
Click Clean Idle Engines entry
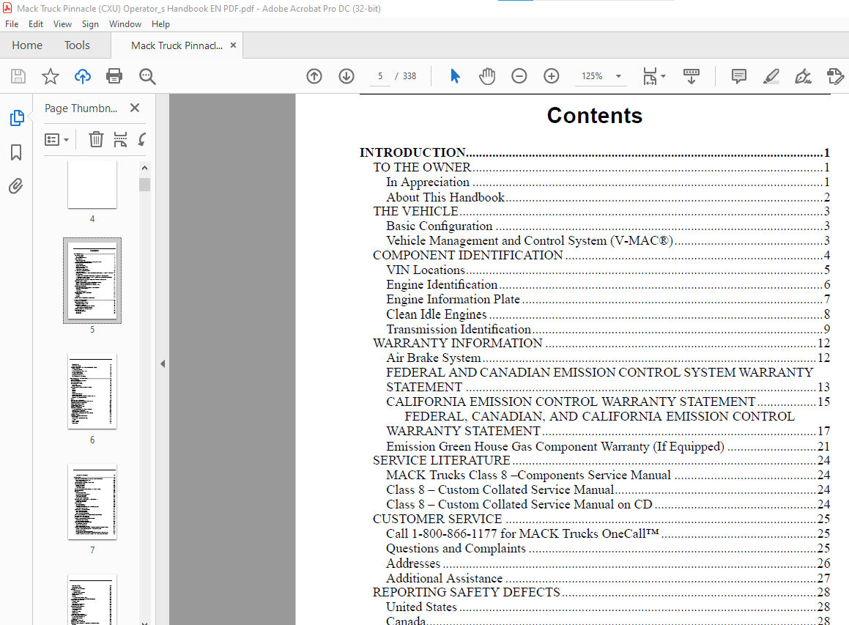click(608, 314)
